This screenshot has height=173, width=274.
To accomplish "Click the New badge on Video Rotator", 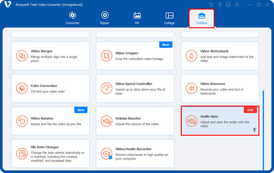I will tap(81, 110).
